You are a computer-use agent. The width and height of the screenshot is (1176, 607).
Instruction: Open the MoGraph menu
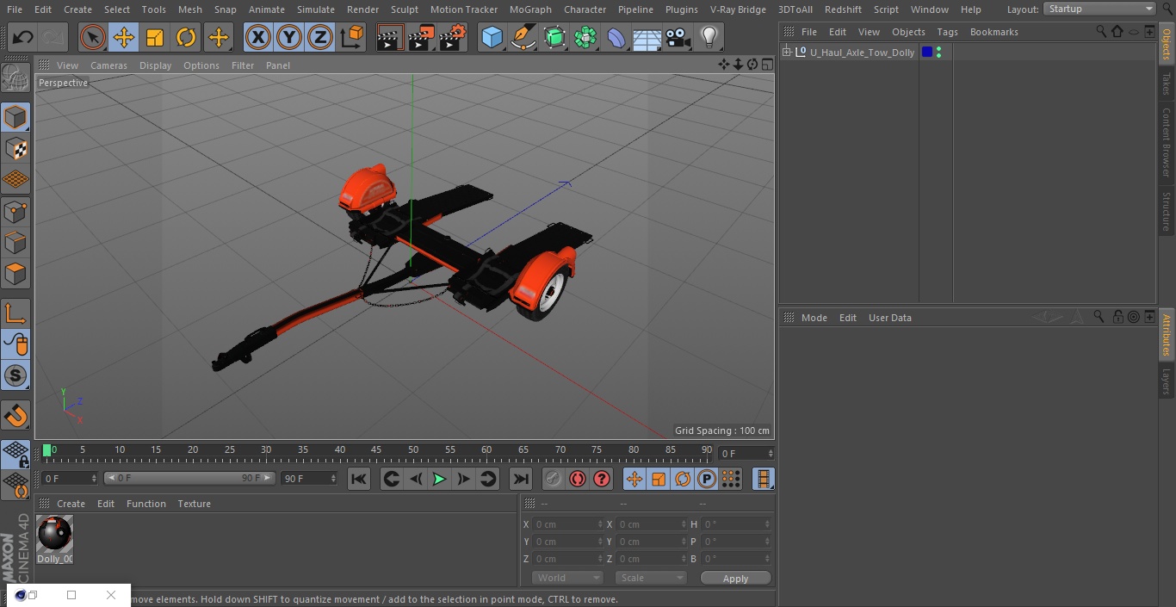tap(530, 9)
